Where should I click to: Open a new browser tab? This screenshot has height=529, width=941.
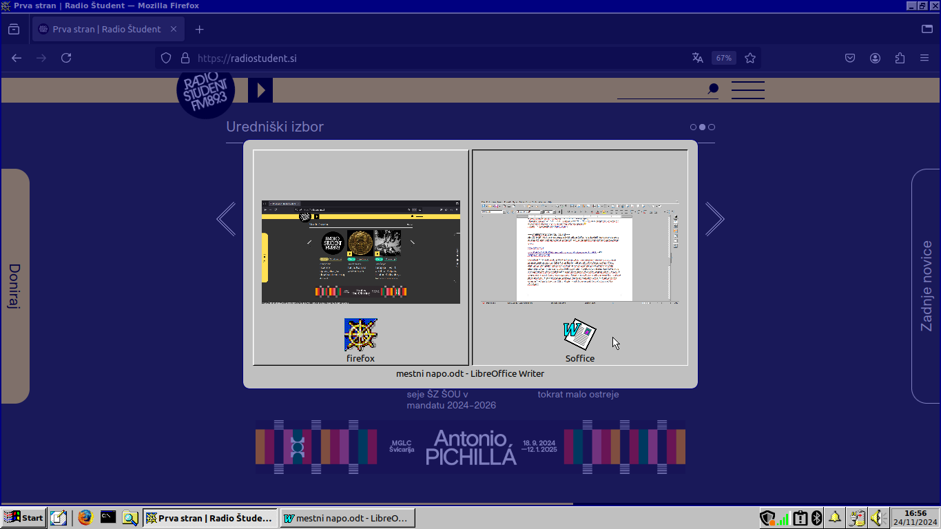(199, 29)
